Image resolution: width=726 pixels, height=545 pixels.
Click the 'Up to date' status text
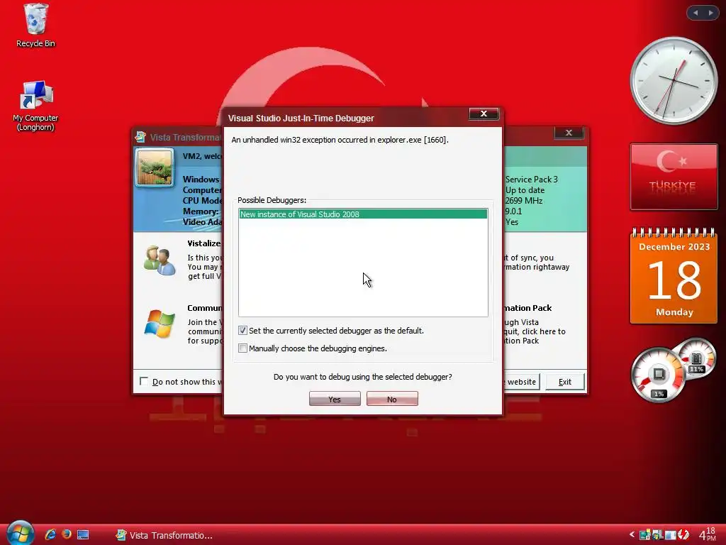pyautogui.click(x=525, y=190)
